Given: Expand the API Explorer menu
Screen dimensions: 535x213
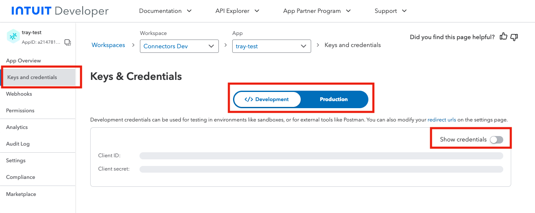Looking at the screenshot, I should 237,11.
